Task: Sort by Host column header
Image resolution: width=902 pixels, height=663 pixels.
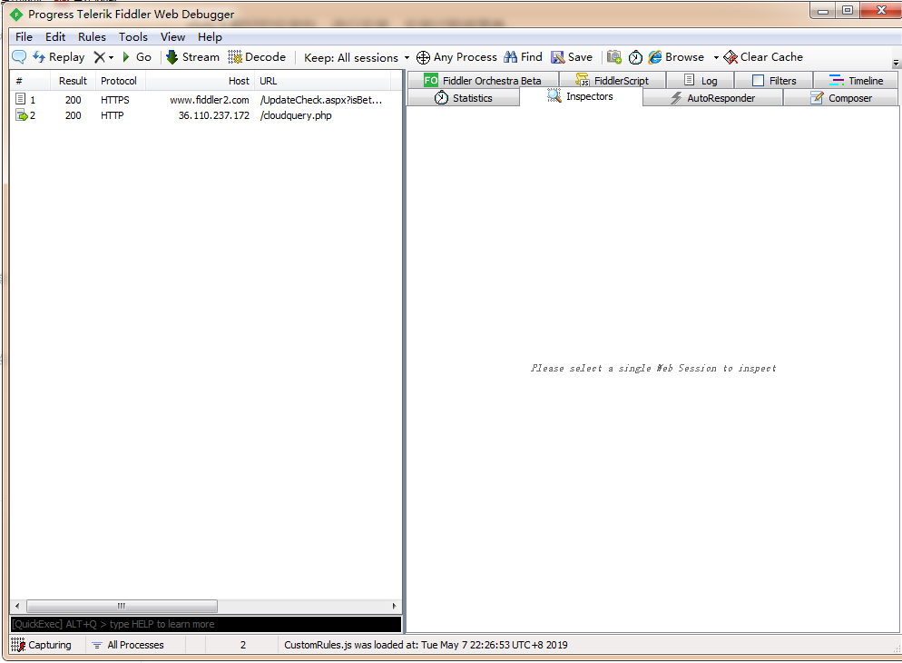Action: pyautogui.click(x=200, y=81)
